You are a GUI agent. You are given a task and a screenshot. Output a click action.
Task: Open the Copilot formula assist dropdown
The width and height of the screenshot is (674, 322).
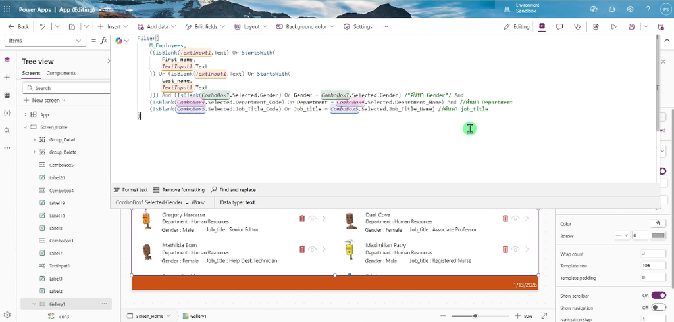click(x=122, y=41)
